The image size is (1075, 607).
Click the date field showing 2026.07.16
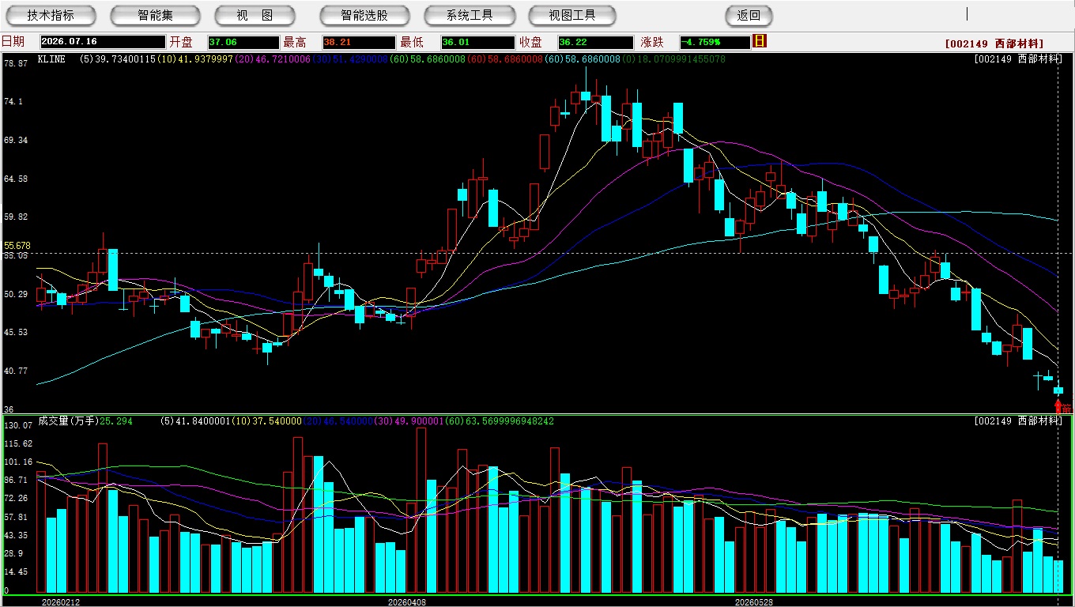click(103, 42)
